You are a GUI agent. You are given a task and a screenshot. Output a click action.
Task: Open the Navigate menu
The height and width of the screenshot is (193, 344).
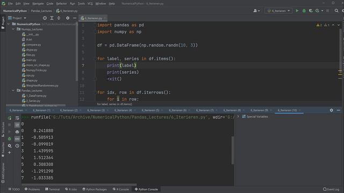(x=38, y=4)
